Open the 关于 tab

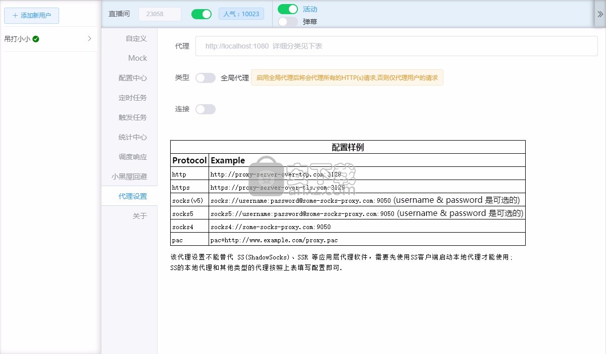[x=129, y=216]
